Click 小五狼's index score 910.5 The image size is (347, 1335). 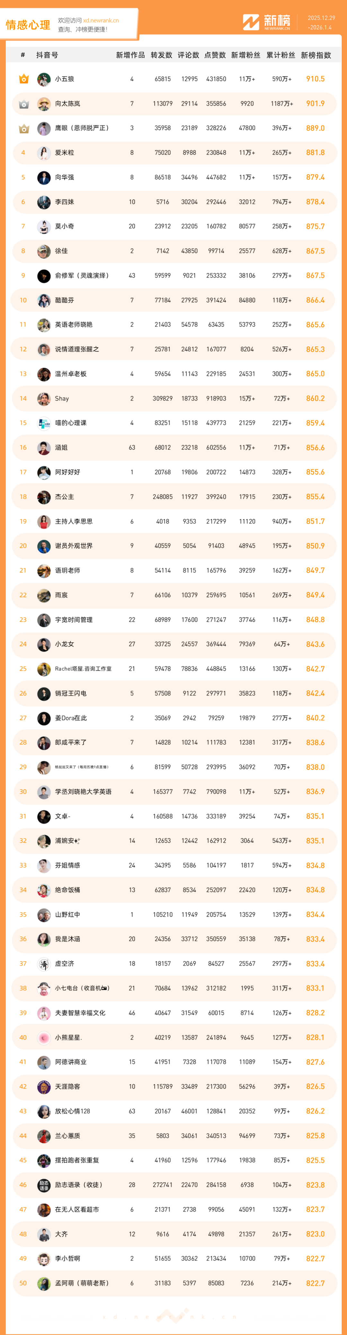315,79
